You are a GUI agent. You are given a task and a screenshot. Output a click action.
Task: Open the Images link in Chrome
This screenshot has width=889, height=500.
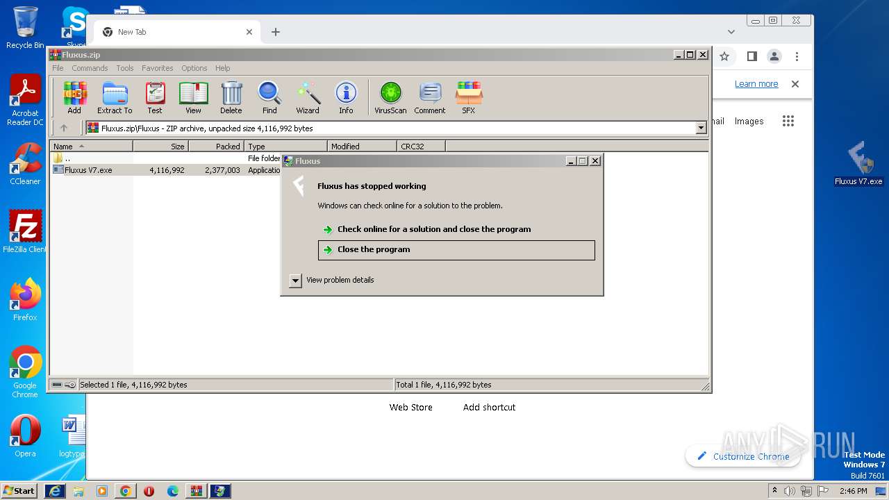749,121
